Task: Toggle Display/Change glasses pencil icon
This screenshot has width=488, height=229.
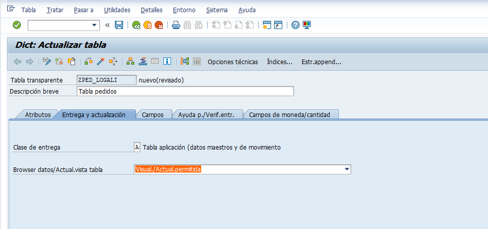Action: click(x=46, y=62)
